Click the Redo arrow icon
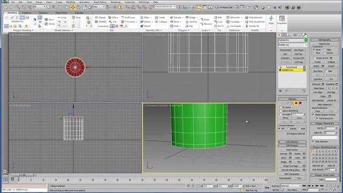 [11, 8]
